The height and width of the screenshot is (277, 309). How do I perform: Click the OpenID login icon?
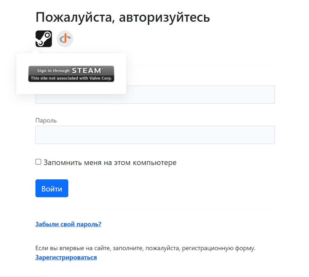(65, 39)
